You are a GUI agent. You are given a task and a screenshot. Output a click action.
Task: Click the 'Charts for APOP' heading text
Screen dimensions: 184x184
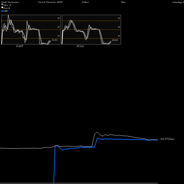54,2
